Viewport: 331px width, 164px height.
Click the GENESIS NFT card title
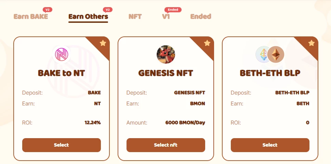[x=166, y=73]
